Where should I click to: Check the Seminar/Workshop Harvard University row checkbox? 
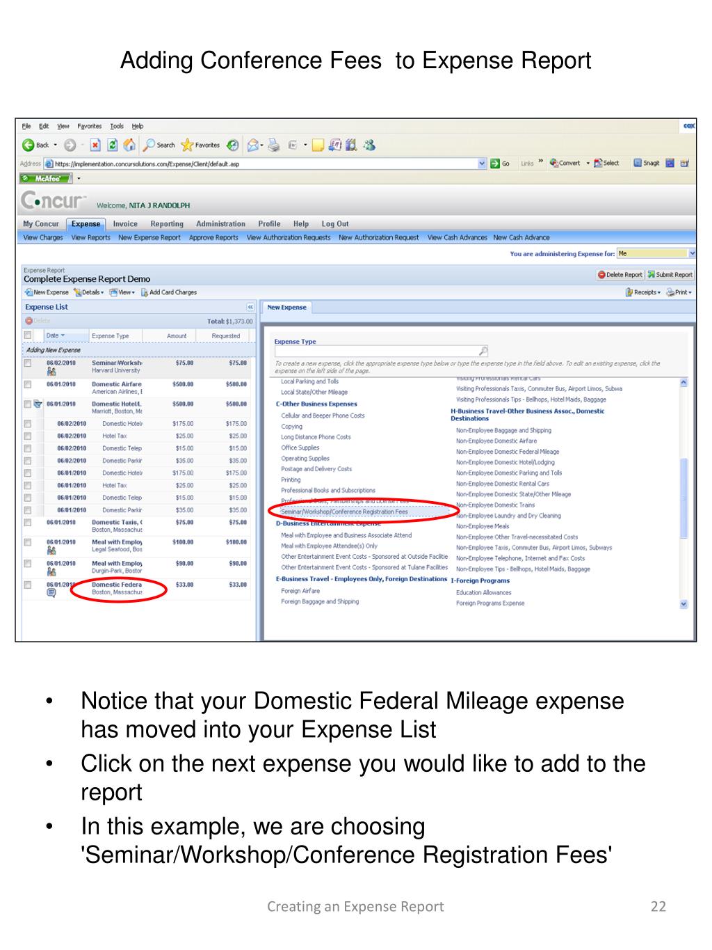[28, 363]
